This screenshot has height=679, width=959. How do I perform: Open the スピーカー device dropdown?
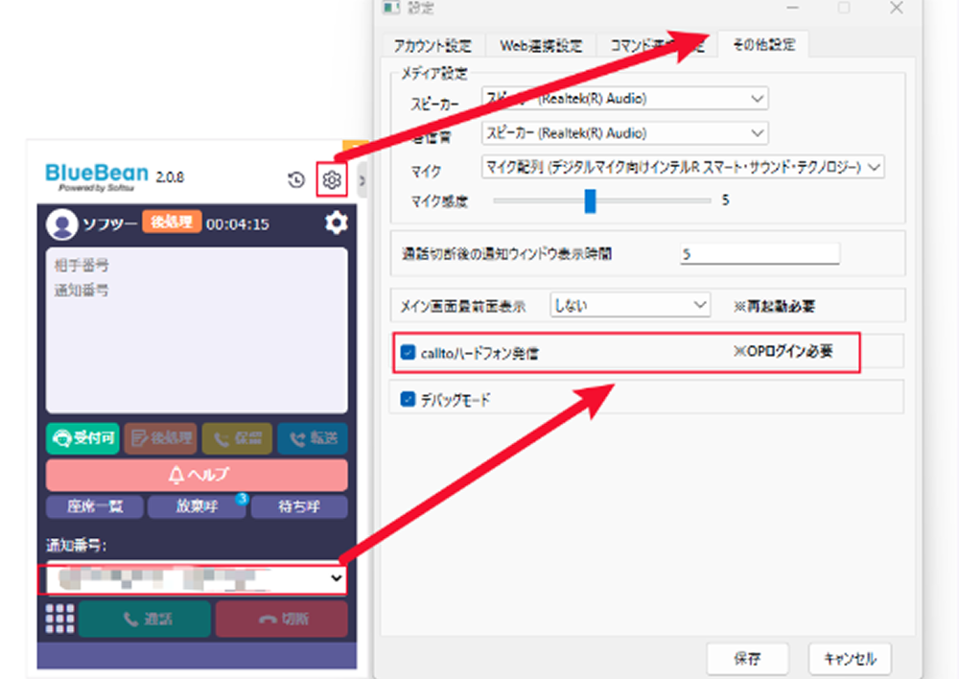625,99
